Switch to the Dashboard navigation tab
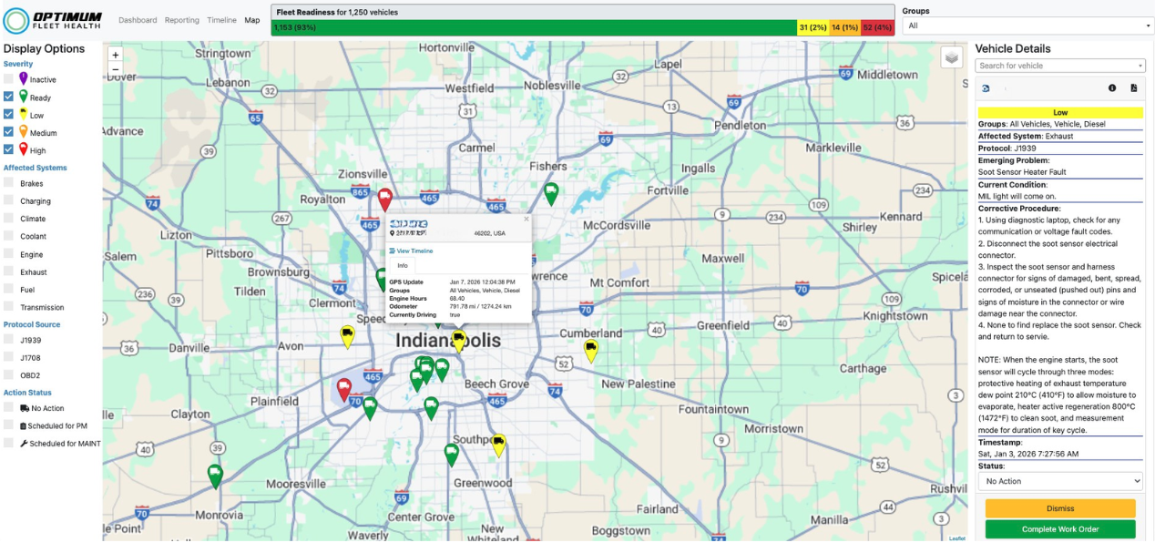 pyautogui.click(x=138, y=19)
